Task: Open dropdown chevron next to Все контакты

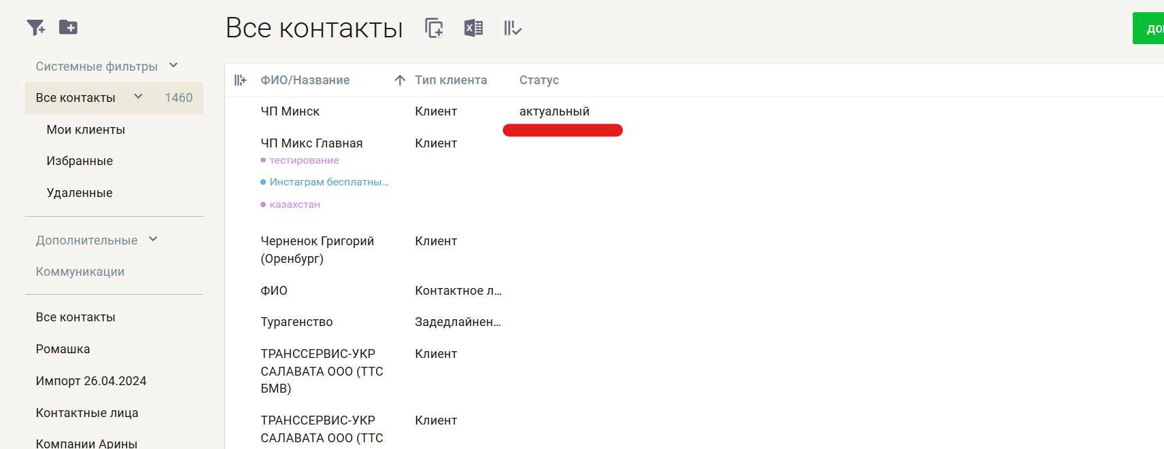Action: click(139, 97)
